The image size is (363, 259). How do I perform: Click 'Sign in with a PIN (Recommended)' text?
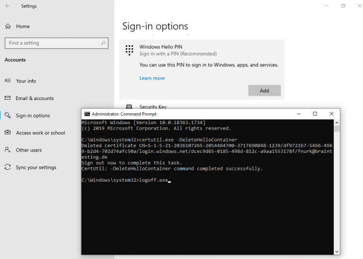pyautogui.click(x=178, y=54)
